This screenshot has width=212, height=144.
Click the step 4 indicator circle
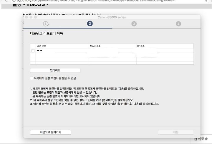[178, 24]
